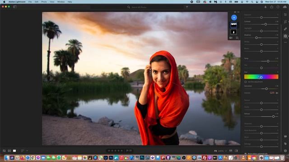Click the search all photos field
289x162 pixels.
tap(137, 7)
